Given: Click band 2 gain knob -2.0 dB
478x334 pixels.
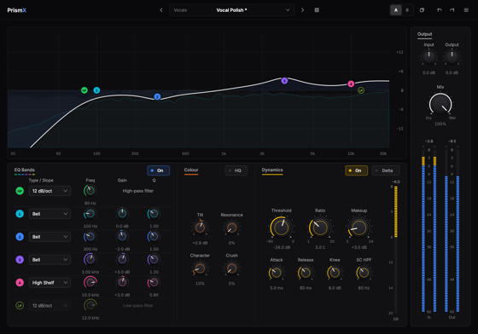Looking at the screenshot, I should point(122,237).
